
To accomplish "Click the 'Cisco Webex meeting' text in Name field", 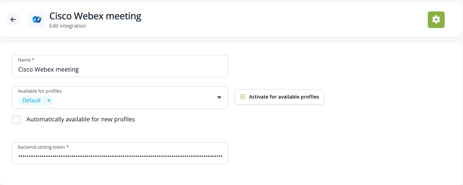I will point(48,70).
